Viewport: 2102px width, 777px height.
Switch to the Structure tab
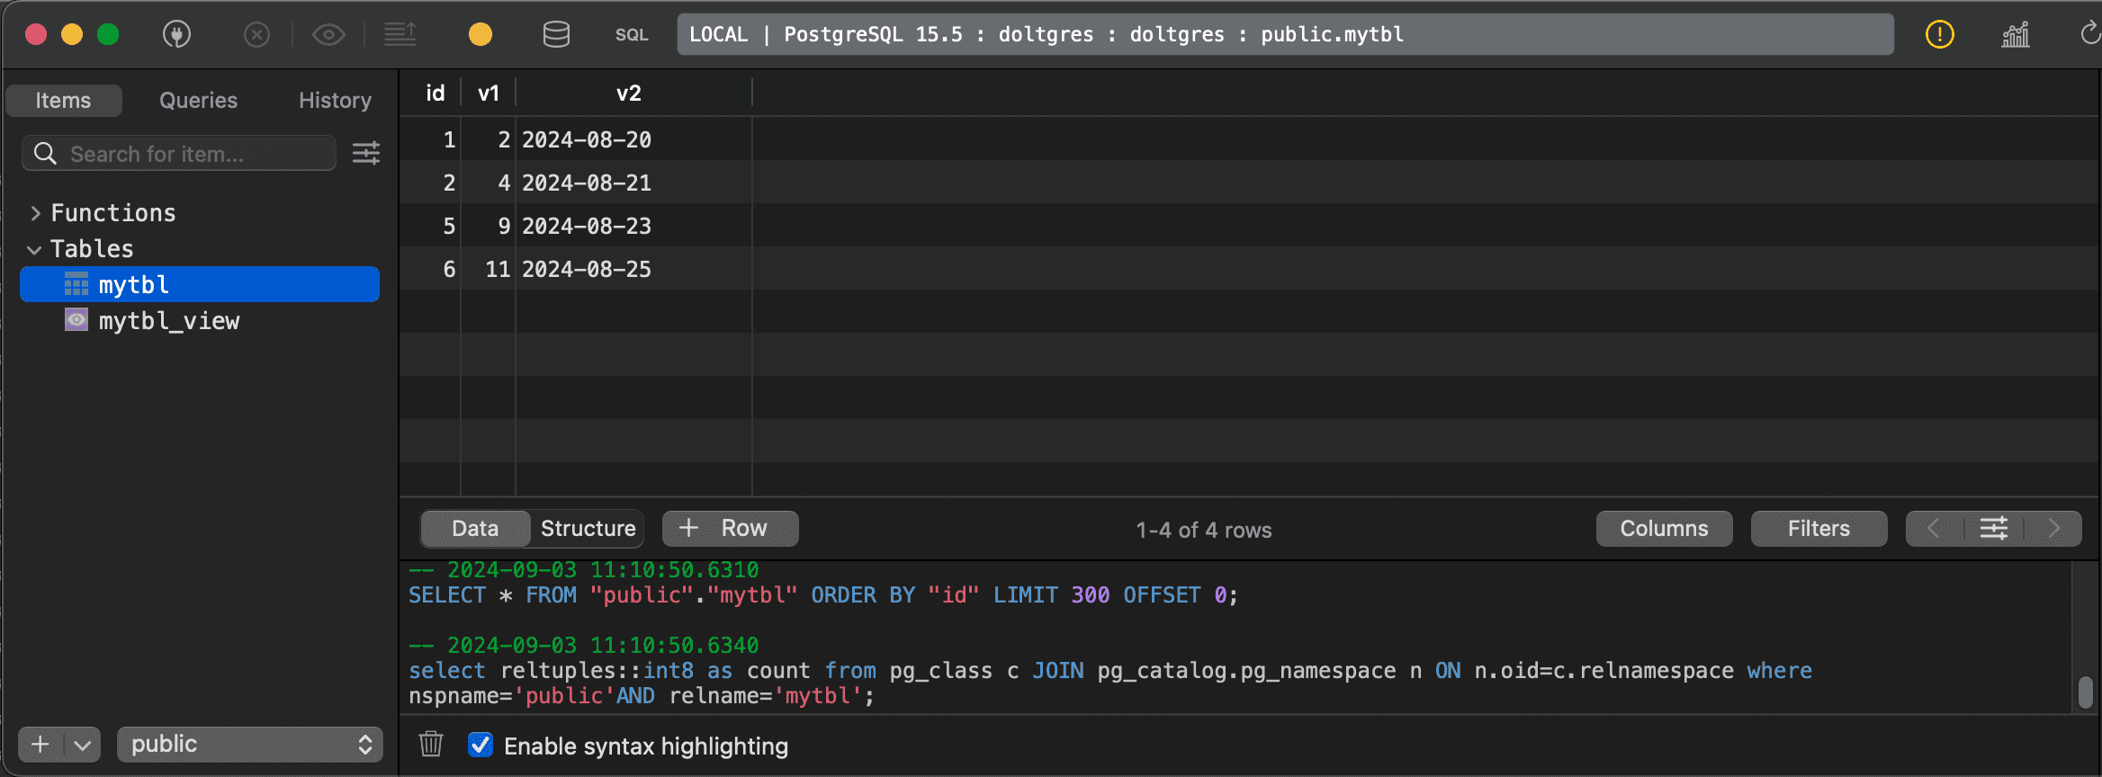click(x=588, y=529)
